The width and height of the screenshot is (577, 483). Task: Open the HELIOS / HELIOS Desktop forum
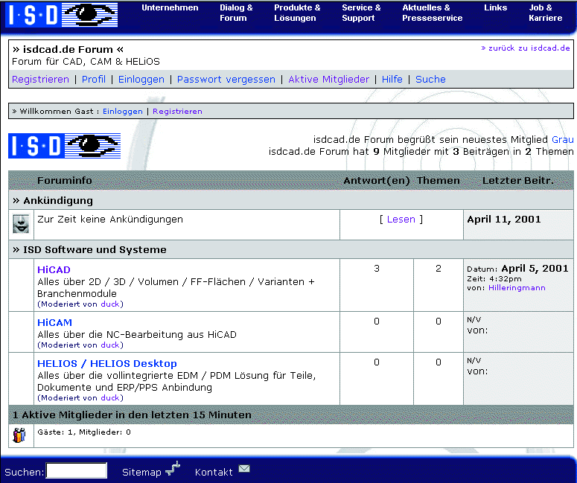(x=107, y=364)
